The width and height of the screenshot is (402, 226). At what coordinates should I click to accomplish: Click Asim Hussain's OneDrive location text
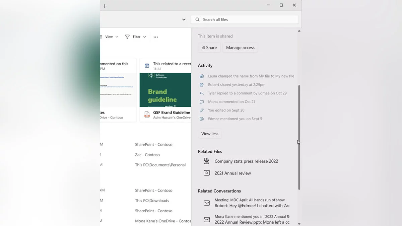[172, 118]
